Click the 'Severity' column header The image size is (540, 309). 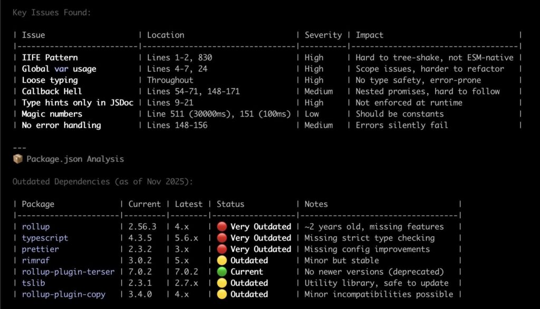coord(323,35)
